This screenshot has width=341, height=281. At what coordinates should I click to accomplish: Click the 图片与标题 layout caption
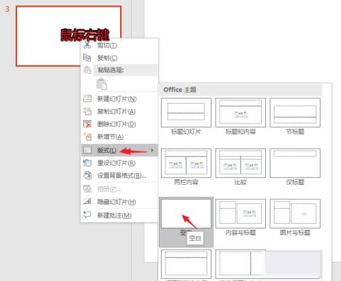[x=295, y=233]
